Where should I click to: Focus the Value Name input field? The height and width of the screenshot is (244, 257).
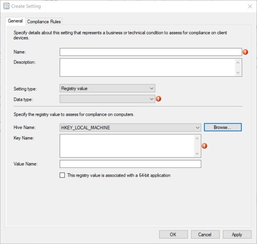pyautogui.click(x=130, y=164)
